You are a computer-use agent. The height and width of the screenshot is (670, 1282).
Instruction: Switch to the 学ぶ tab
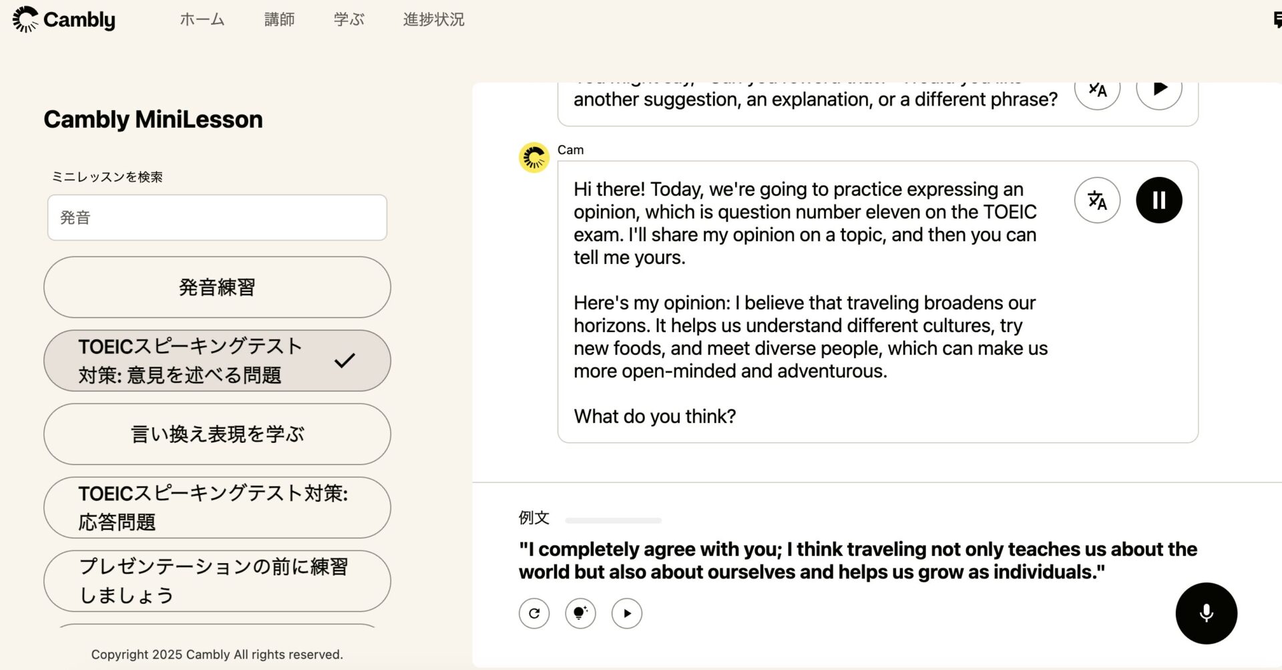coord(349,20)
